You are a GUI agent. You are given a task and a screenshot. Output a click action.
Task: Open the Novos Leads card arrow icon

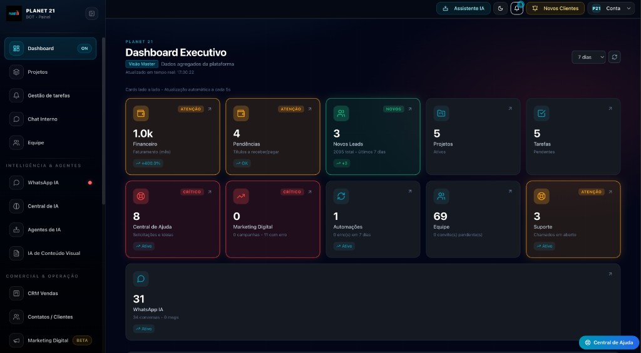coord(410,109)
